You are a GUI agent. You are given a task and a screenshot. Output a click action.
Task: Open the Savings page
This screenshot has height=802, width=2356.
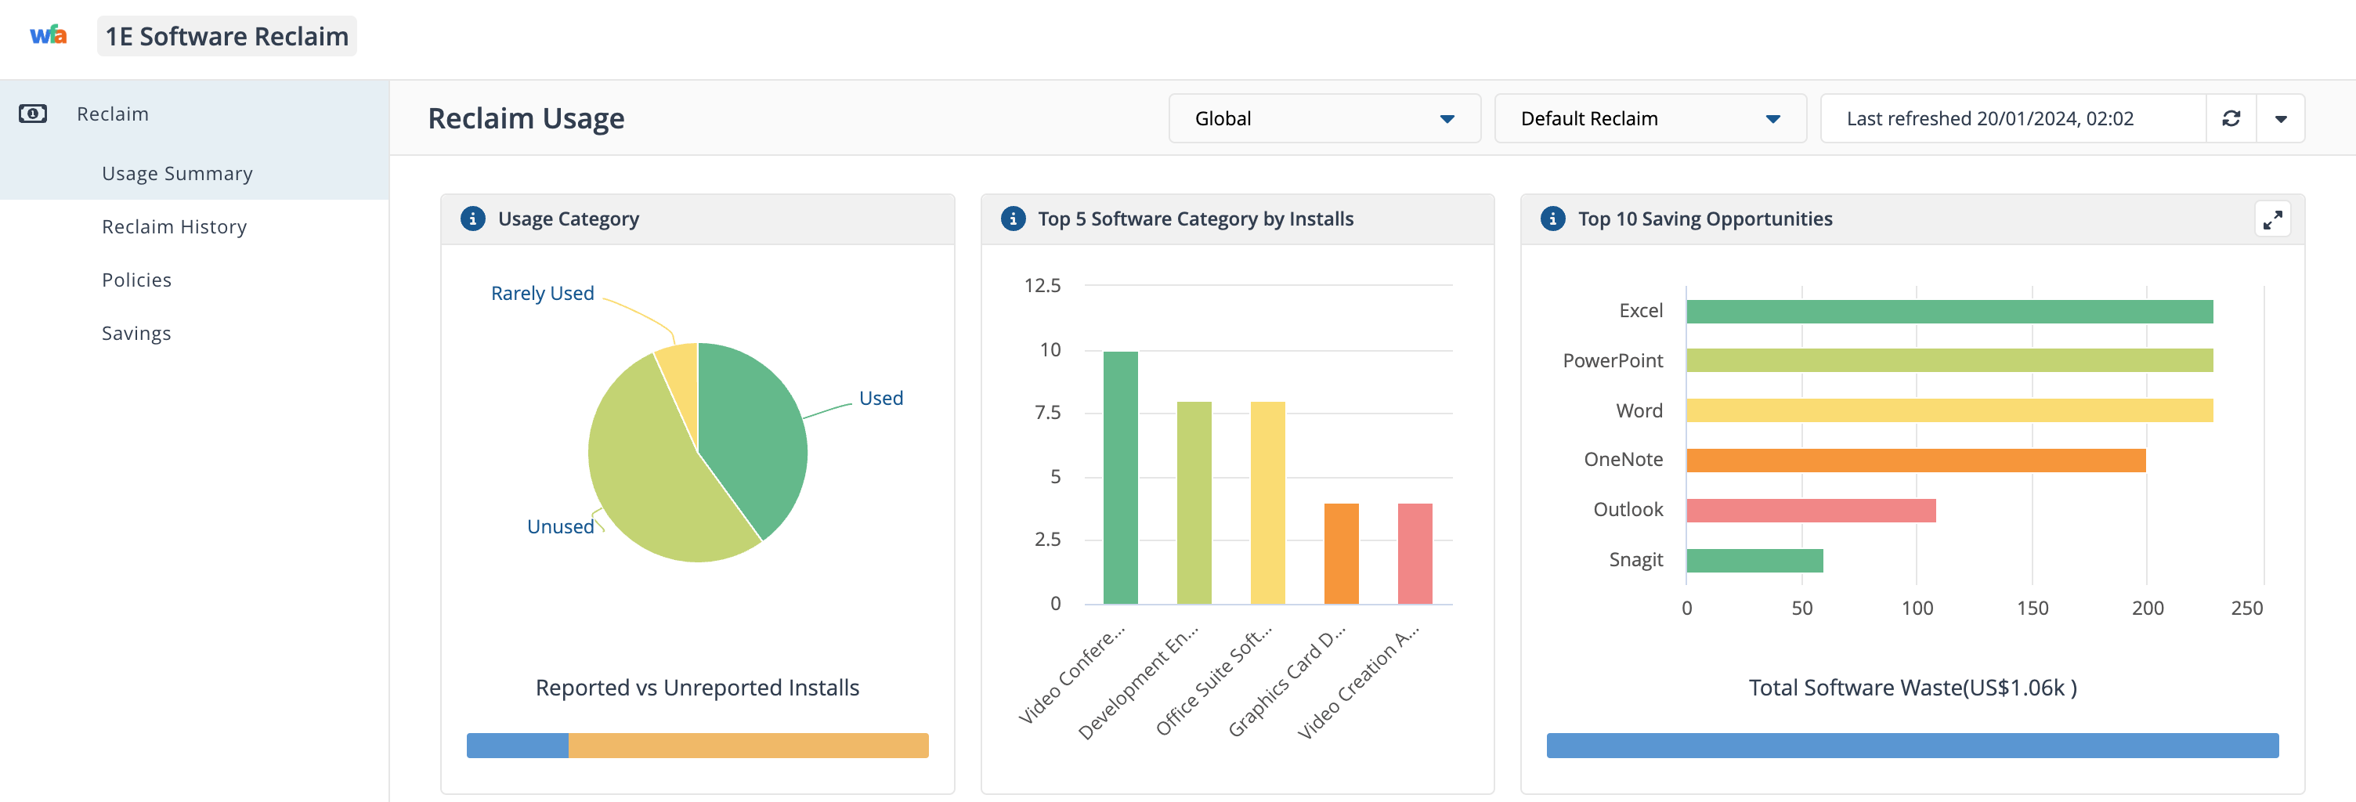pos(136,333)
